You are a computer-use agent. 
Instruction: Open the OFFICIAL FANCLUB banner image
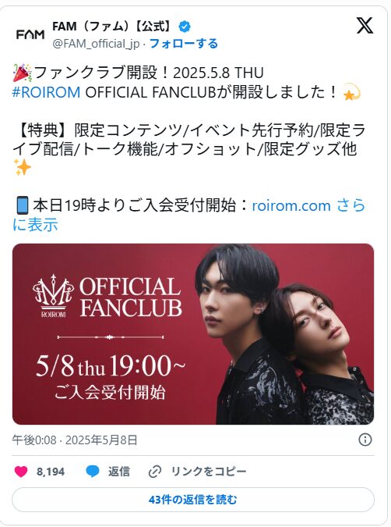pos(193,333)
